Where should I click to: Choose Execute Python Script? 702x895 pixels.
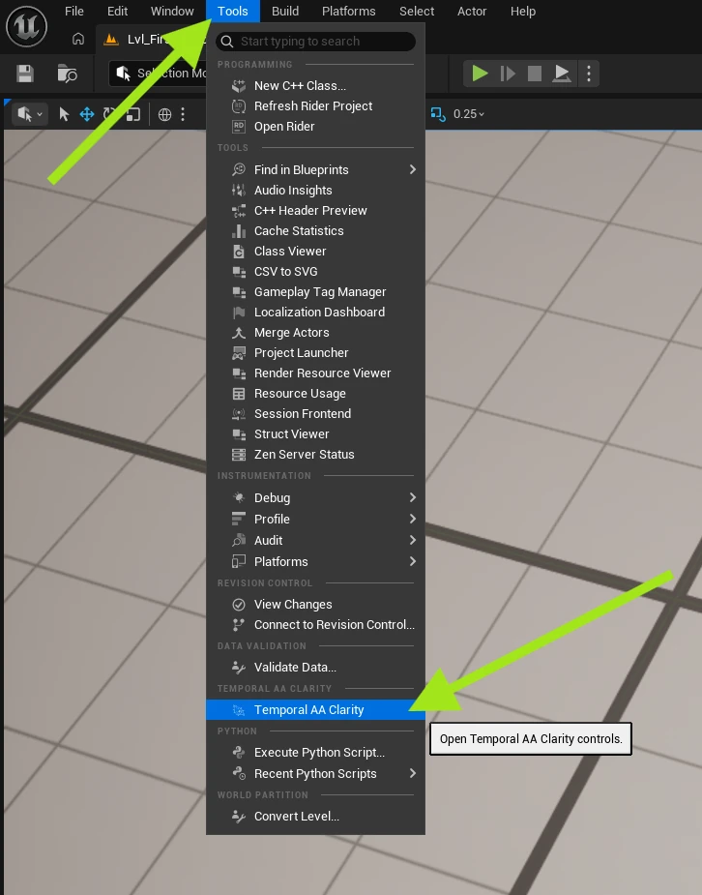315,753
